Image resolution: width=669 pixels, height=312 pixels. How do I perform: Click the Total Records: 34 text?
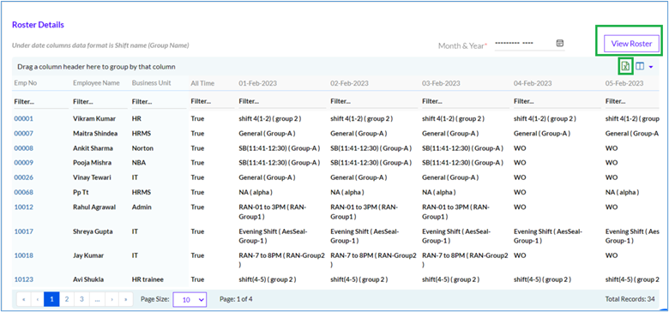(x=630, y=299)
